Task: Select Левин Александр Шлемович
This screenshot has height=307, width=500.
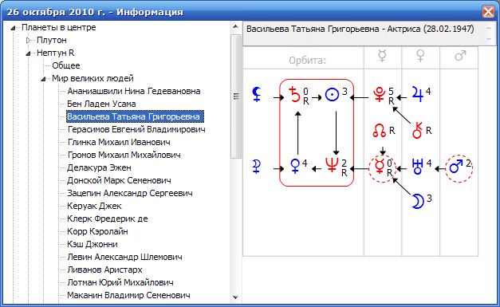Action: 124,257
